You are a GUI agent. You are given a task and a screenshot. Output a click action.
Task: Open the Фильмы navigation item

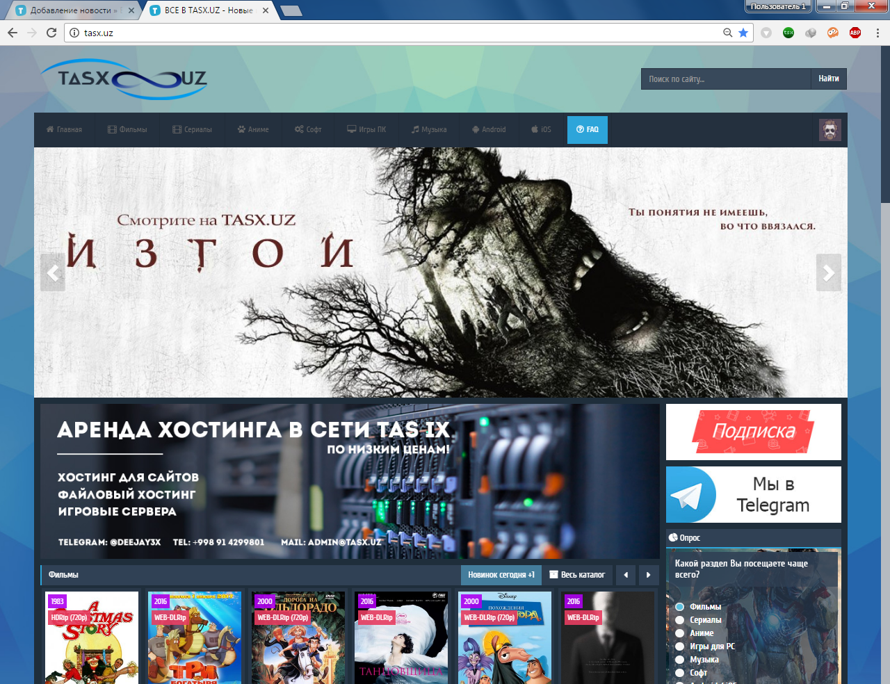[x=127, y=130]
